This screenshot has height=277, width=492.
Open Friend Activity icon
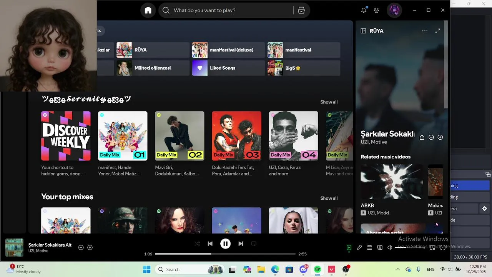376,10
